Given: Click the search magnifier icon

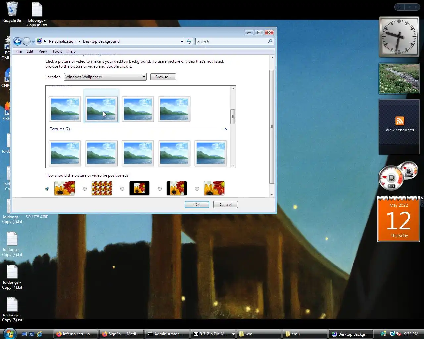Looking at the screenshot, I should 270,41.
